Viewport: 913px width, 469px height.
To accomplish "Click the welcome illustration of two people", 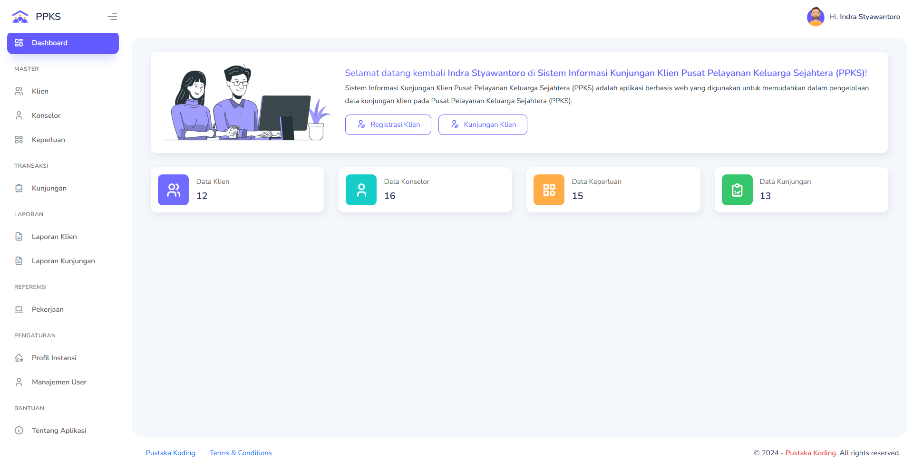I will click(x=247, y=102).
